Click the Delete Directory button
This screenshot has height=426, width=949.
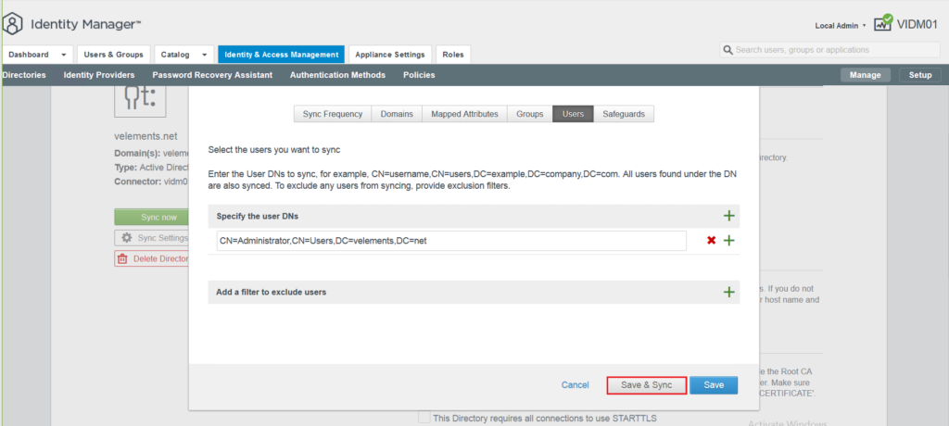click(151, 259)
